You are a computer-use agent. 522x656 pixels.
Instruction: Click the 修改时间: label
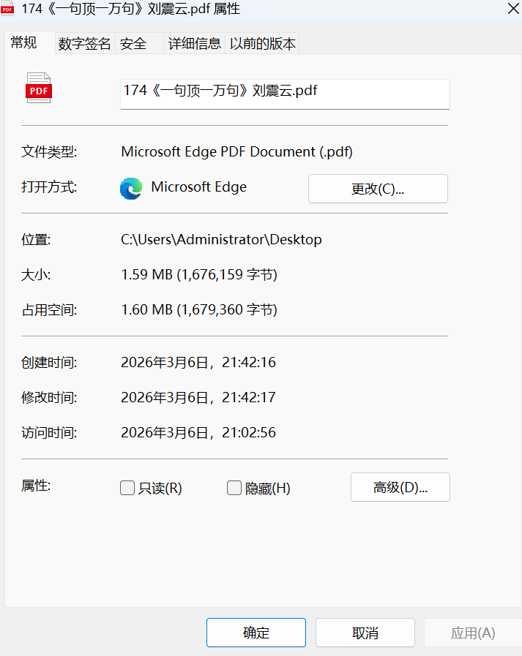click(x=49, y=397)
